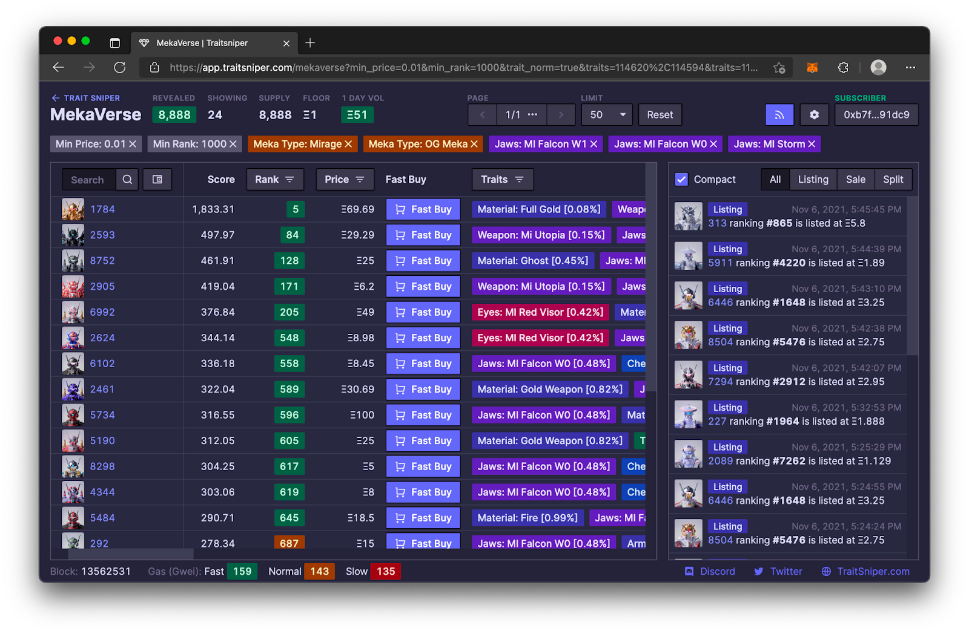The width and height of the screenshot is (969, 634).
Task: Remove Min Rank 1000 filter
Action: [233, 144]
